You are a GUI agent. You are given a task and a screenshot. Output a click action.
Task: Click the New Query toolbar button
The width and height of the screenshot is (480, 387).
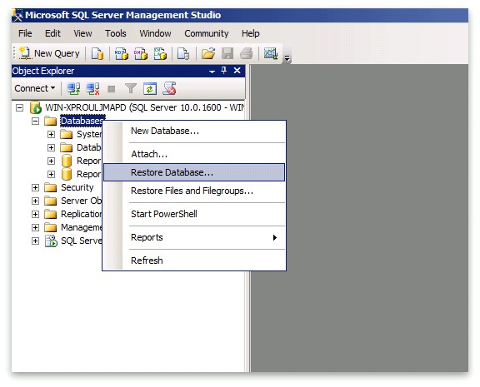[50, 53]
